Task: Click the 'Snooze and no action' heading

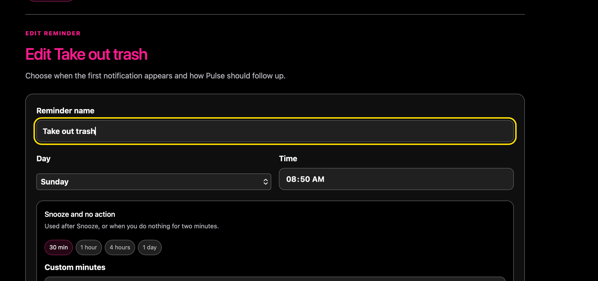Action: point(80,214)
